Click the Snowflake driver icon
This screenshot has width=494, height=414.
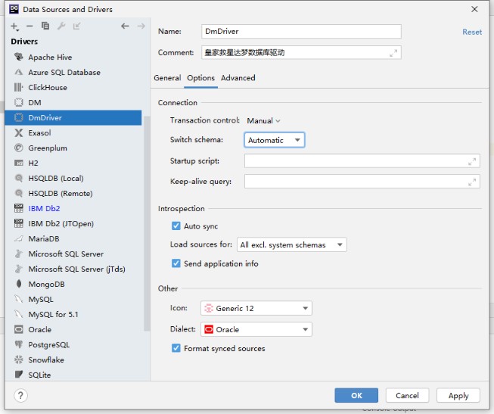click(x=19, y=360)
